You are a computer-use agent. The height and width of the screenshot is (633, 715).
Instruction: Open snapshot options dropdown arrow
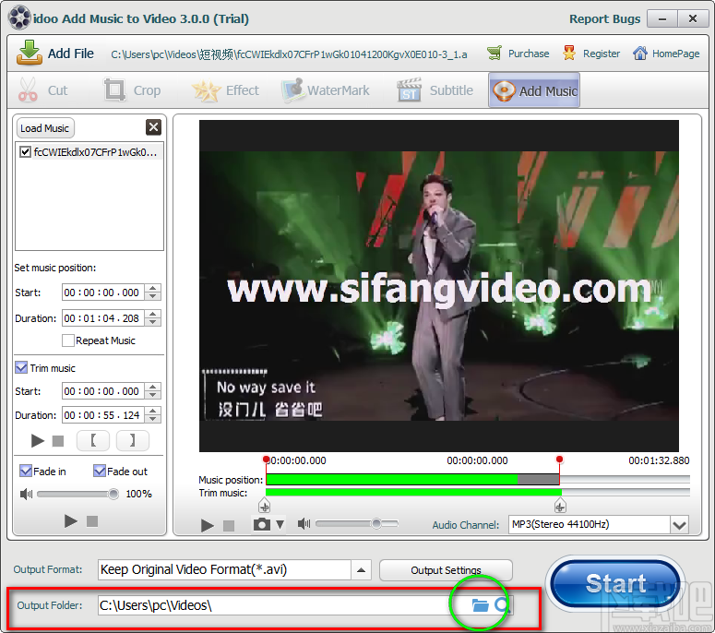point(280,524)
